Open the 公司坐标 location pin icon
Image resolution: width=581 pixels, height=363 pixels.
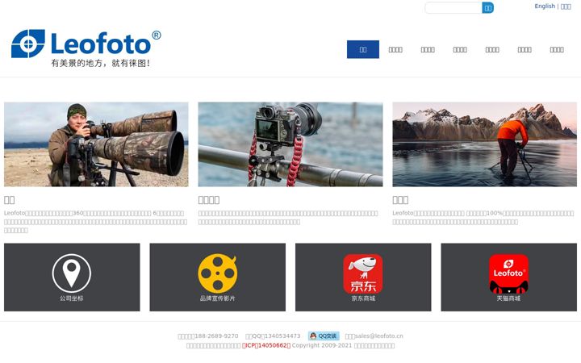click(x=72, y=273)
